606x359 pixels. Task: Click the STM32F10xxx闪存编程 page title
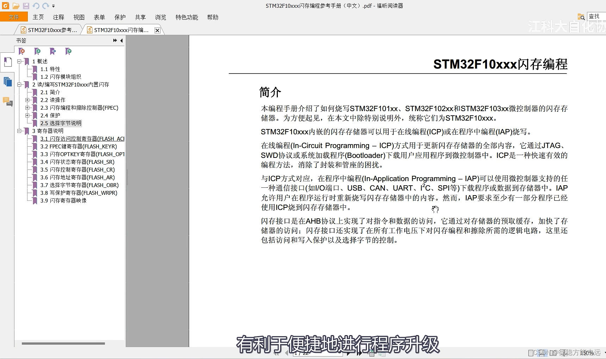coord(500,64)
